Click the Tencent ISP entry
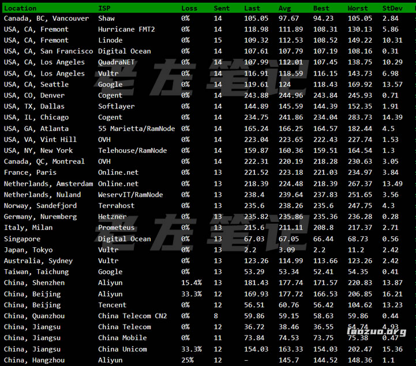The image size is (416, 366). point(113,305)
